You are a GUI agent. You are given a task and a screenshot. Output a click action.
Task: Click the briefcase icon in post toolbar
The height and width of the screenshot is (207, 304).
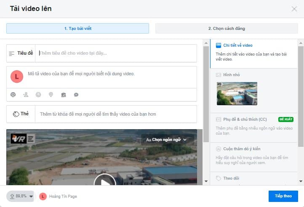[64, 95]
